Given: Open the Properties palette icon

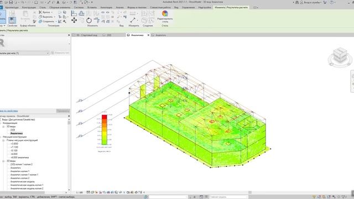Looking at the screenshot, I should 12,20.
